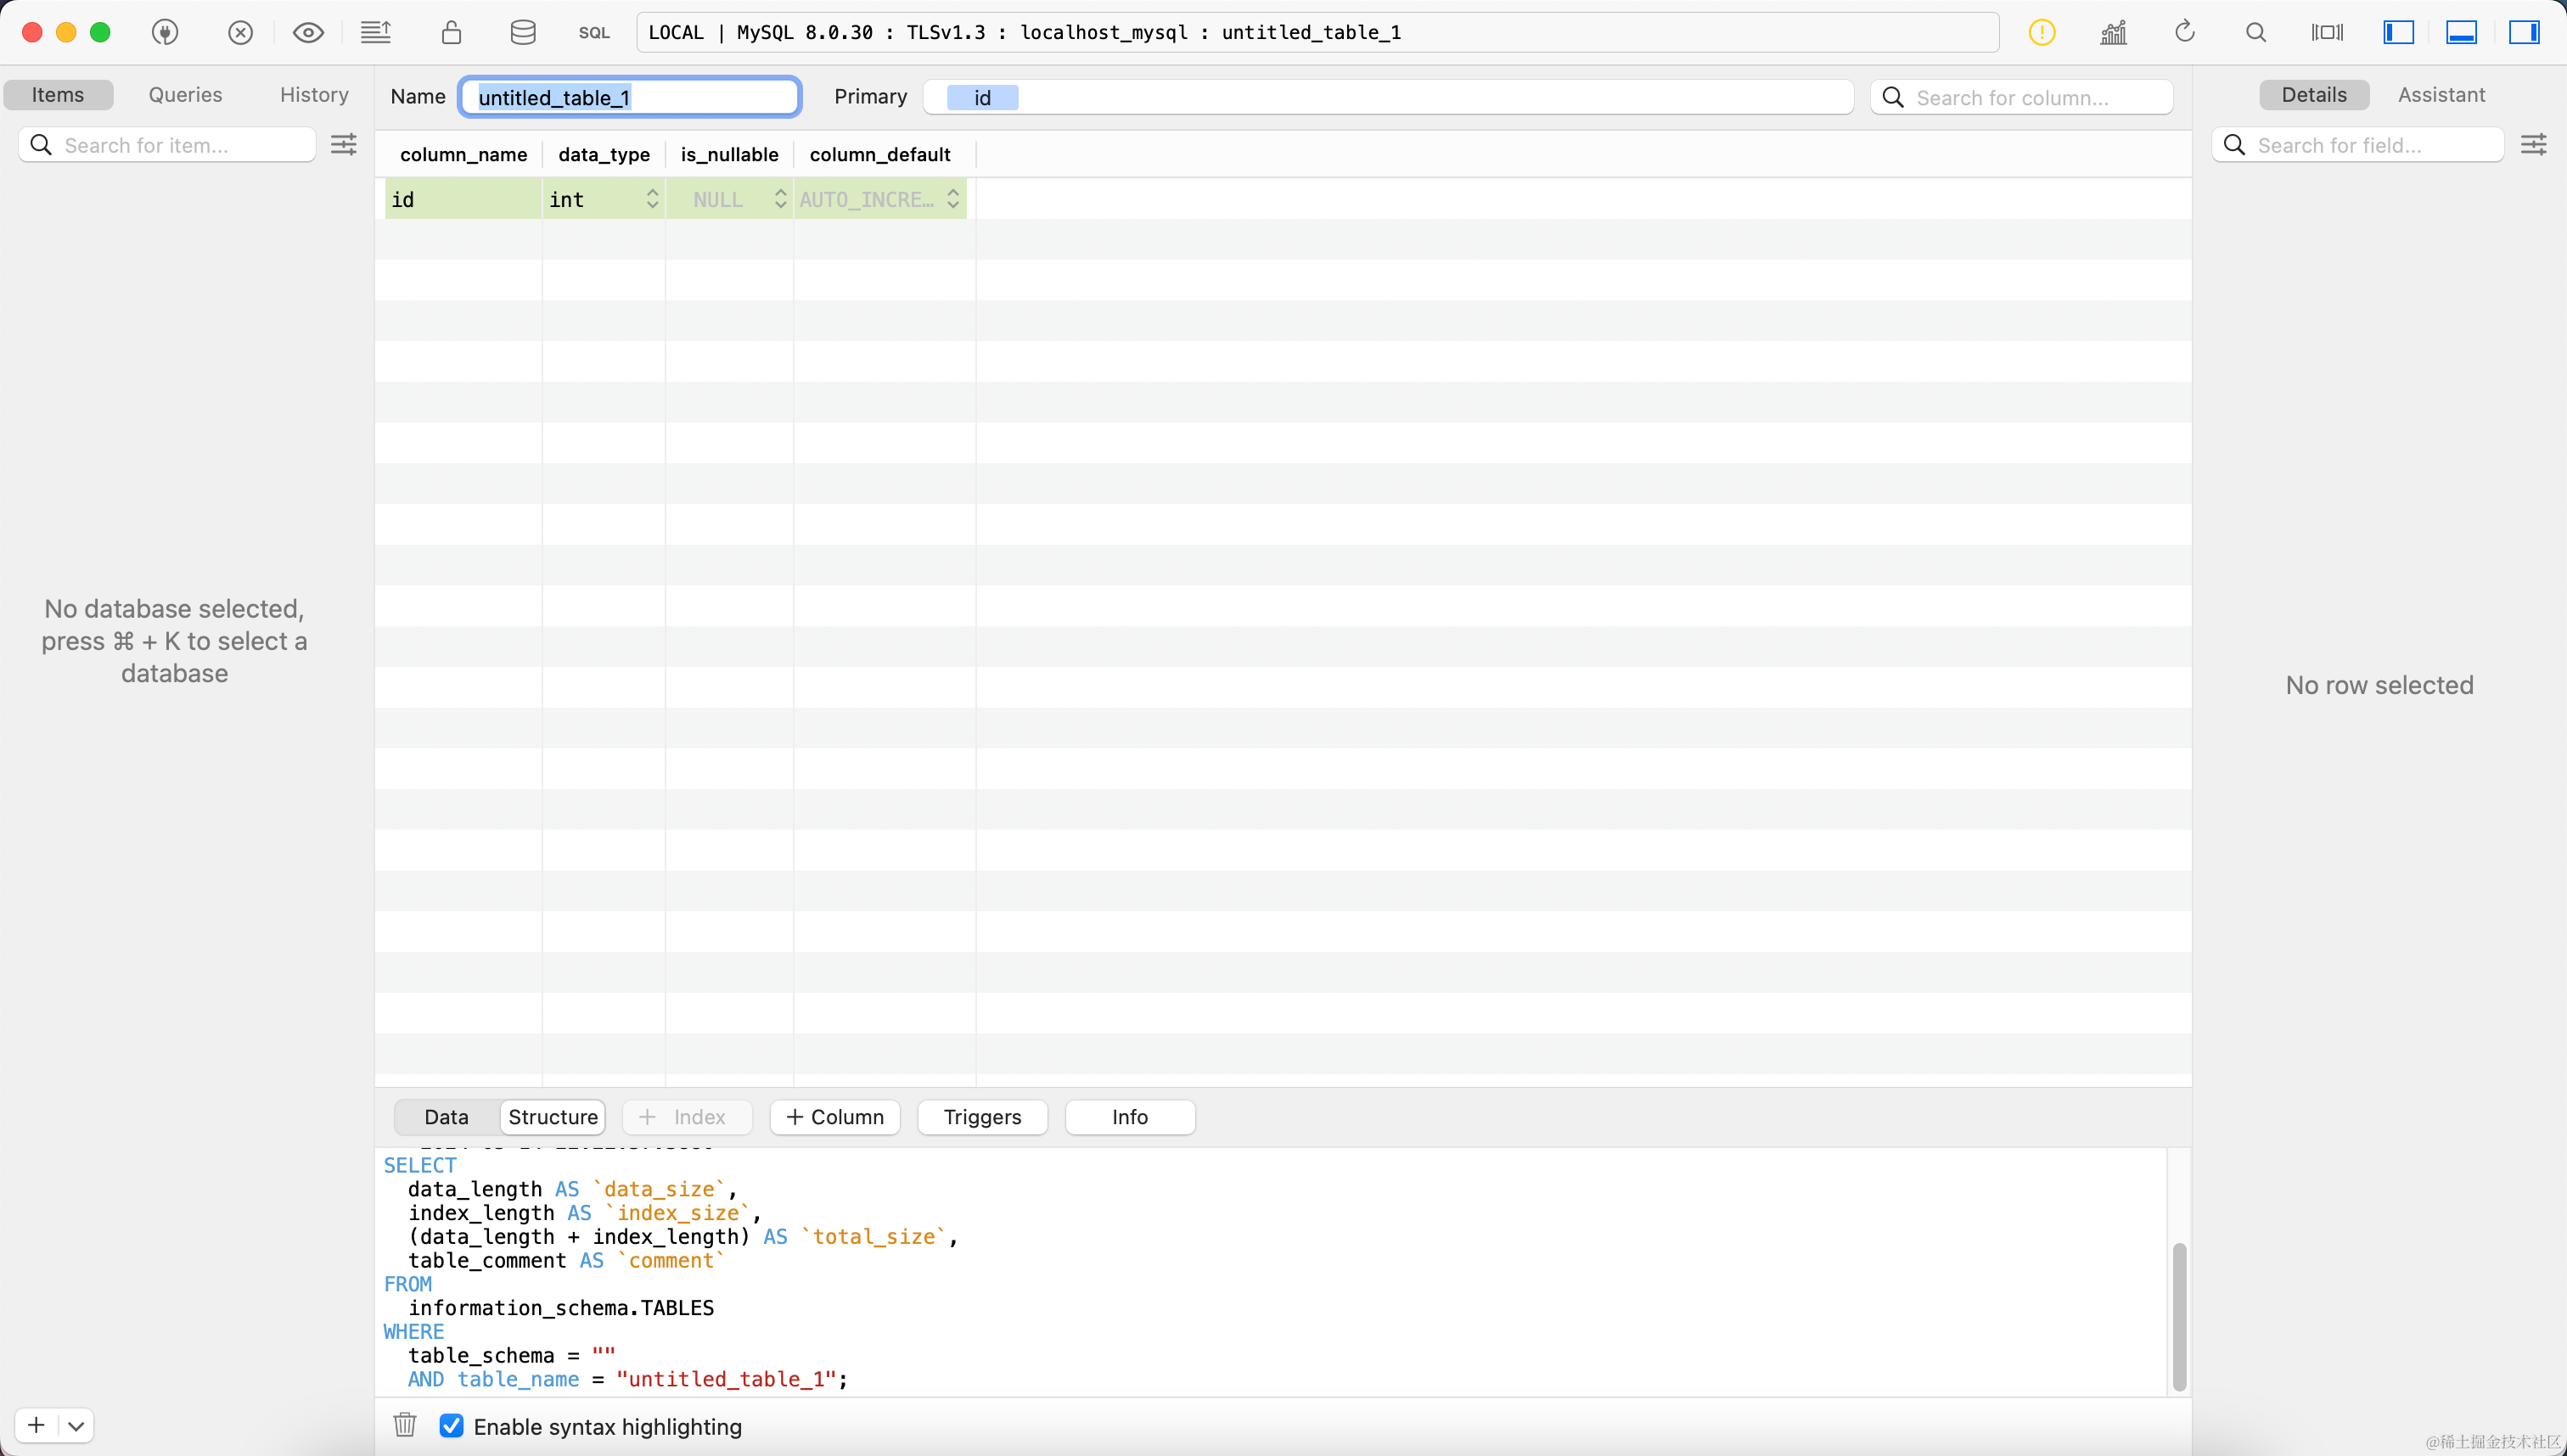Switch to the Assistant tab
The height and width of the screenshot is (1456, 2567).
[2441, 95]
